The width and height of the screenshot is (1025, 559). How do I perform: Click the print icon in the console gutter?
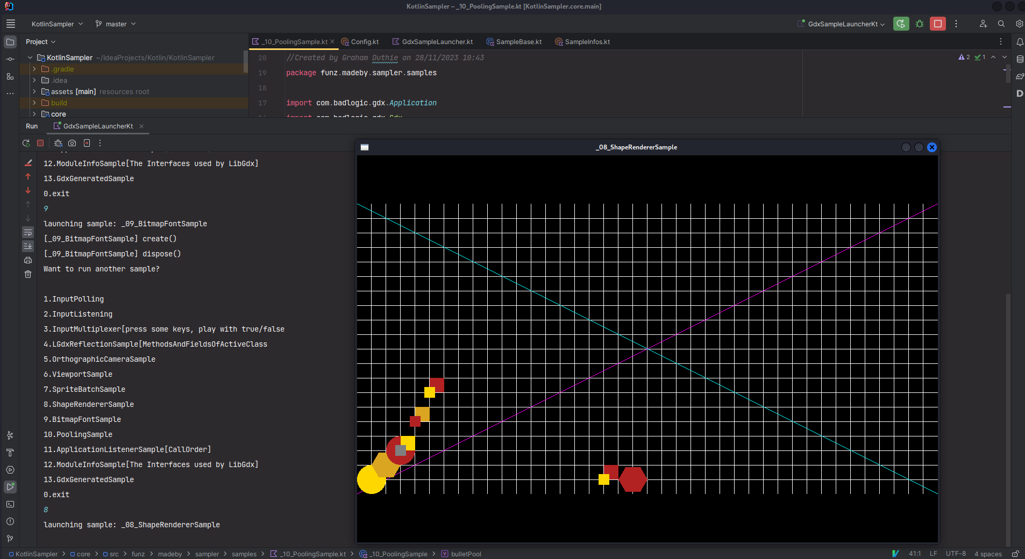tap(28, 260)
